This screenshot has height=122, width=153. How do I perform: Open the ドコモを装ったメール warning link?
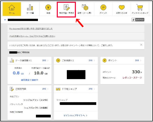(x=32, y=36)
